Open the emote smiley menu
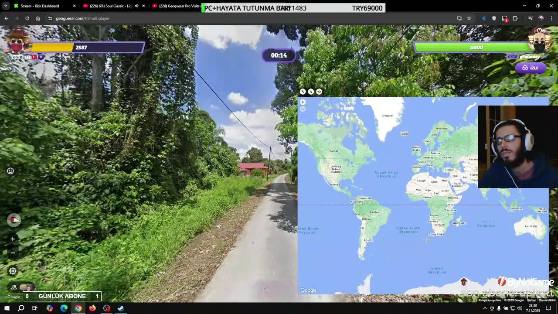This screenshot has height=314, width=558. [x=10, y=171]
